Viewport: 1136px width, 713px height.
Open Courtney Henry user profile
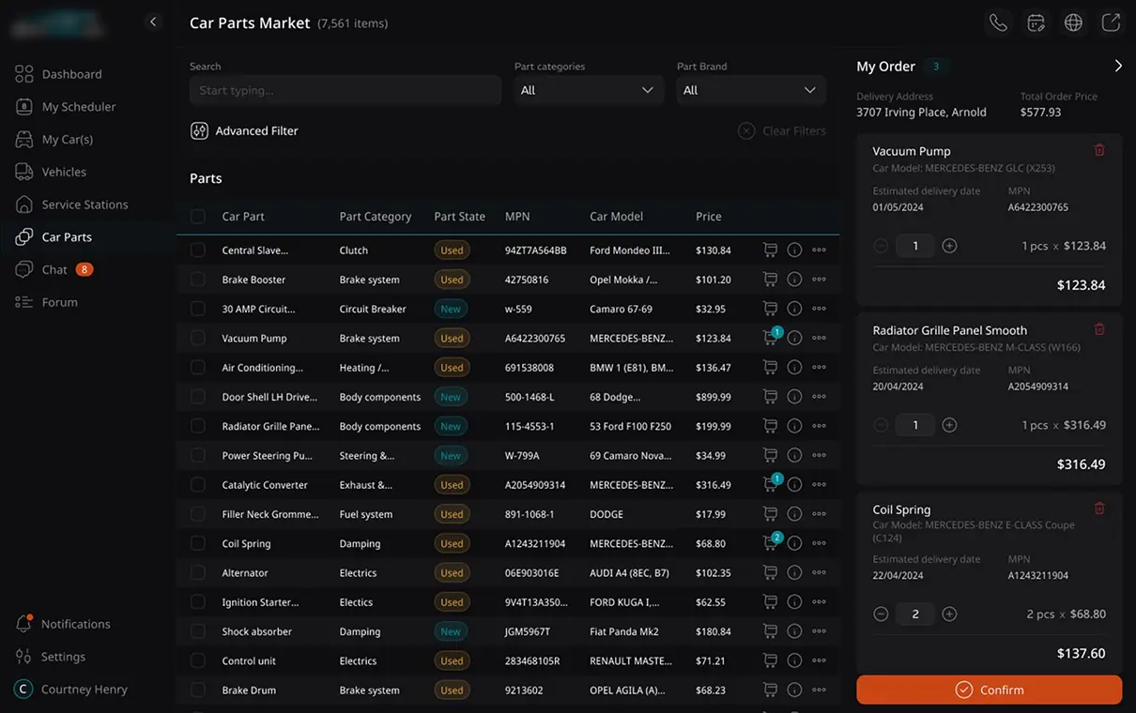71,689
